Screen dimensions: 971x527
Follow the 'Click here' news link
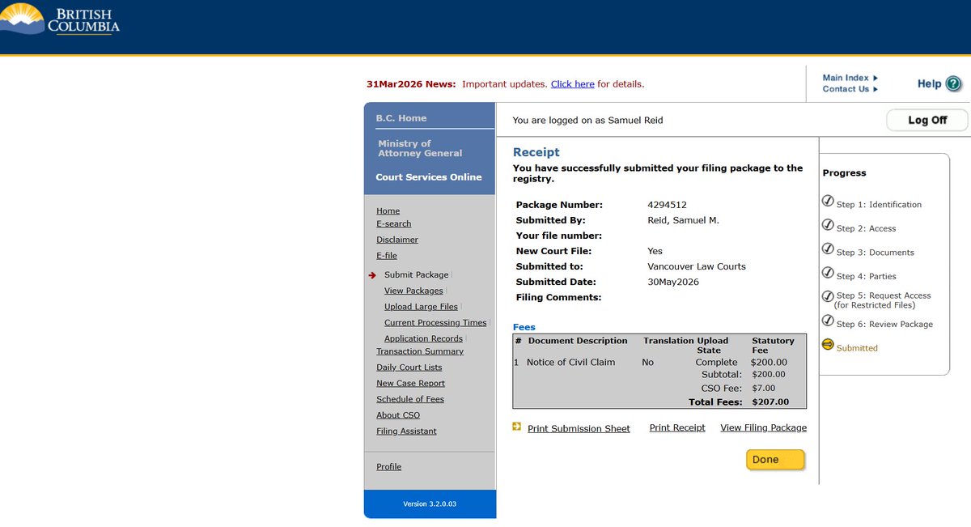point(573,84)
